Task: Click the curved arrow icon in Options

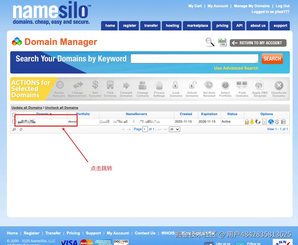Action: [x=258, y=121]
